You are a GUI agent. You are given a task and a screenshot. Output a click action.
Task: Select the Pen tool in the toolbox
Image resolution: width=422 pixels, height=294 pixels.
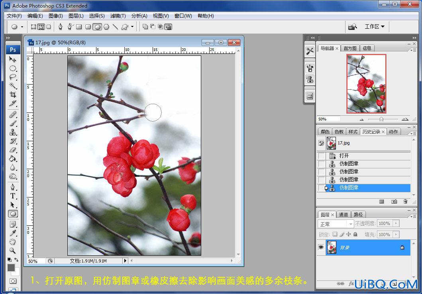[x=13, y=187]
